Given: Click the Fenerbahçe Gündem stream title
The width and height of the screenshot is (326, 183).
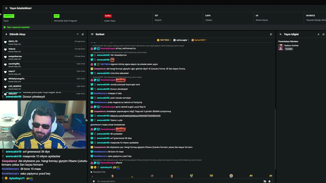Looking at the screenshot, I should 288,41.
